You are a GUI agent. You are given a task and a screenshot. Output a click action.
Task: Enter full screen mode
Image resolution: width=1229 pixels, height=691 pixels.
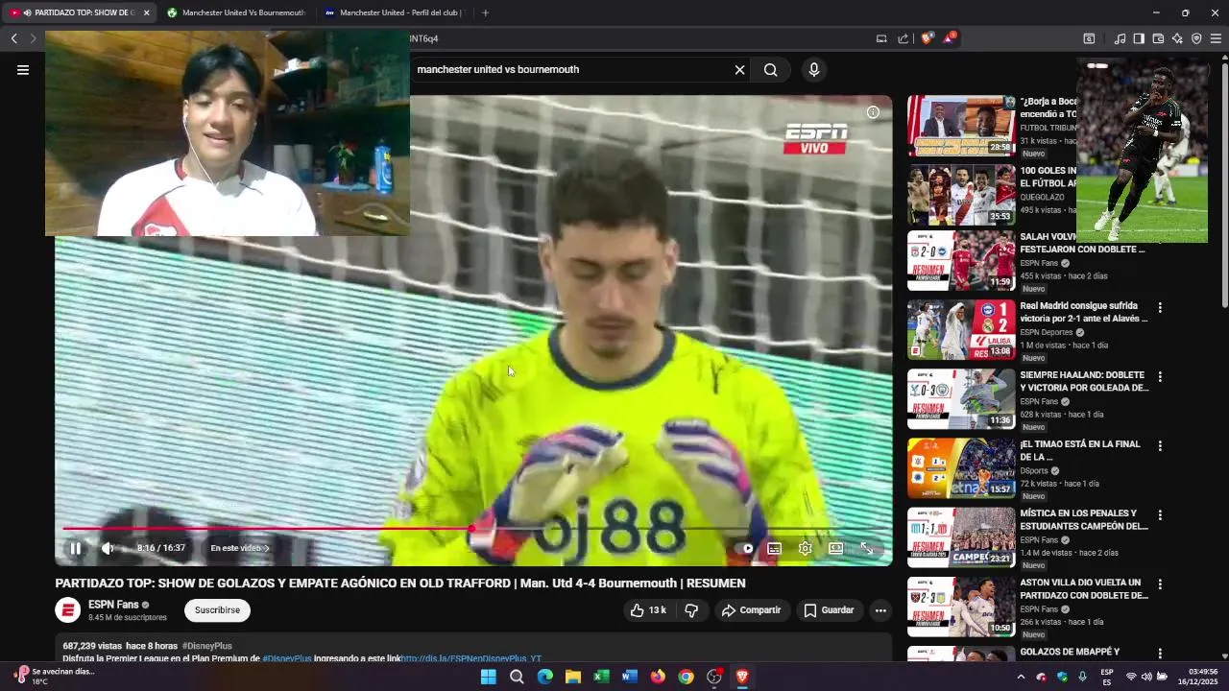pos(867,548)
